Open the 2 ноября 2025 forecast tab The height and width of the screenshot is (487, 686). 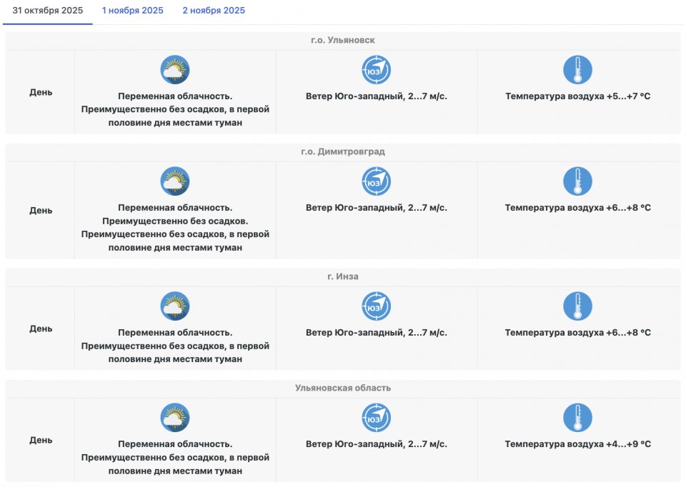(214, 11)
